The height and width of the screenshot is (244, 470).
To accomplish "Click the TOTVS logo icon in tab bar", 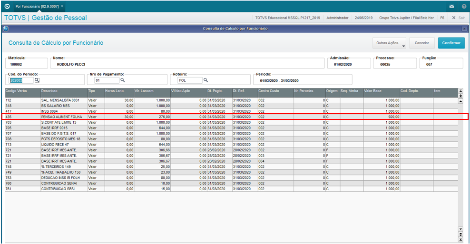I will point(7,6).
